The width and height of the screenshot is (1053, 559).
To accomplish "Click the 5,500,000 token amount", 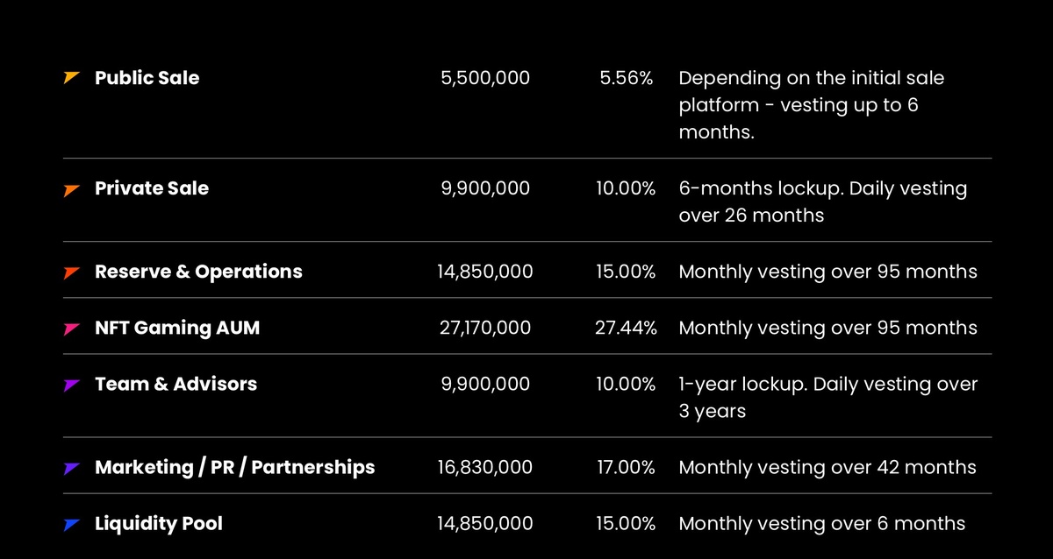I will [x=485, y=78].
